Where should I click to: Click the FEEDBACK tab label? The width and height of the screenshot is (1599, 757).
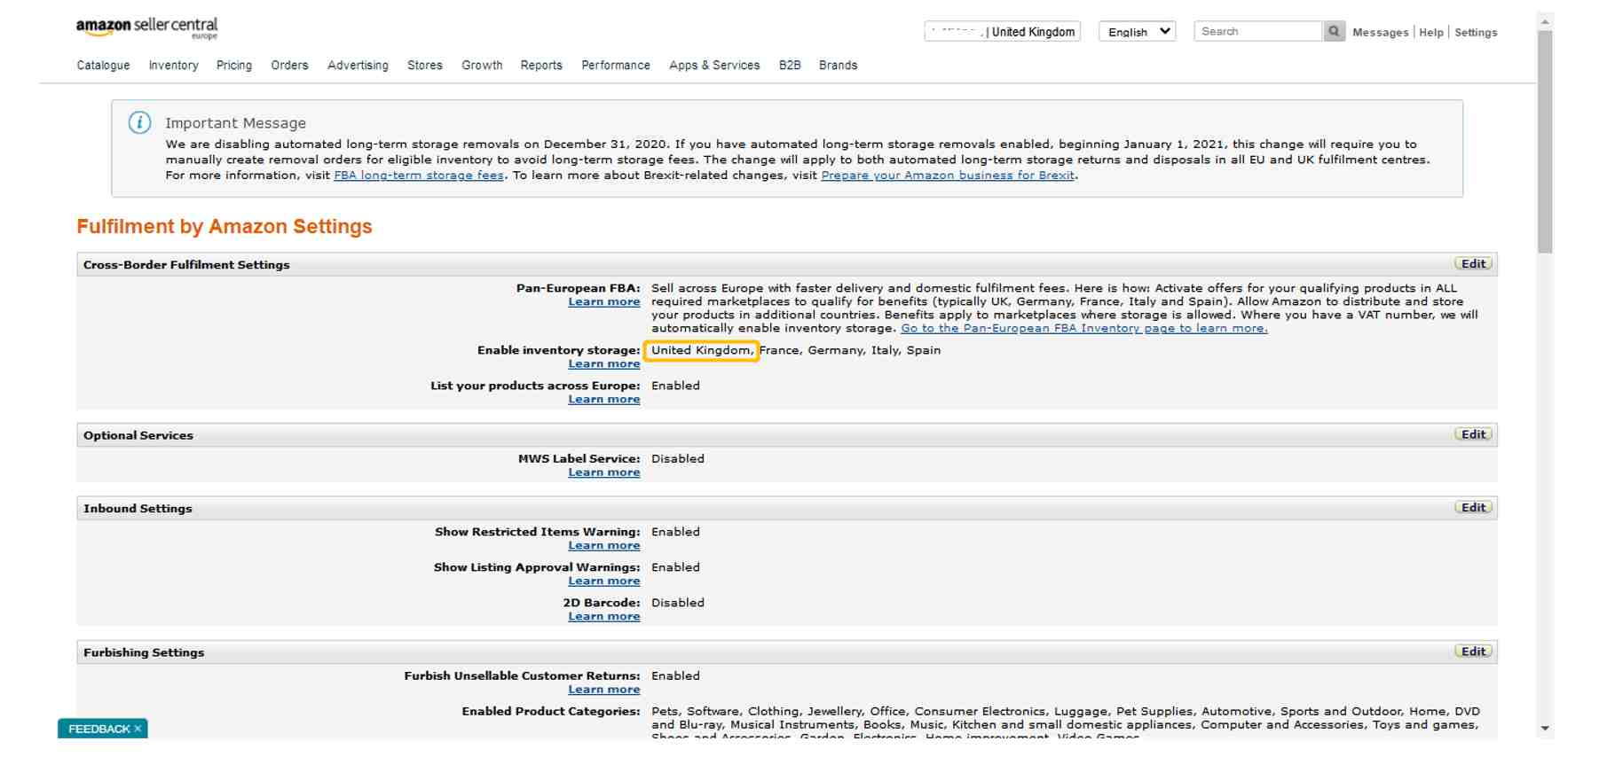tap(98, 729)
